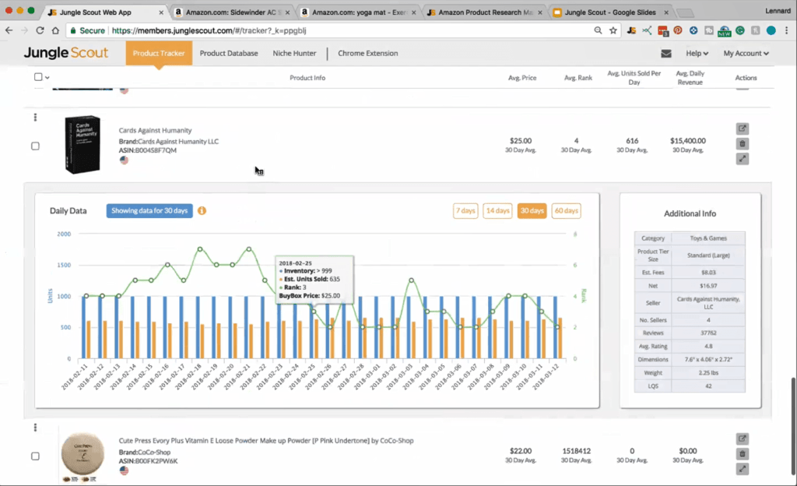797x486 pixels.
Task: Click the page vertical scrollbar thumb
Action: pos(793,426)
